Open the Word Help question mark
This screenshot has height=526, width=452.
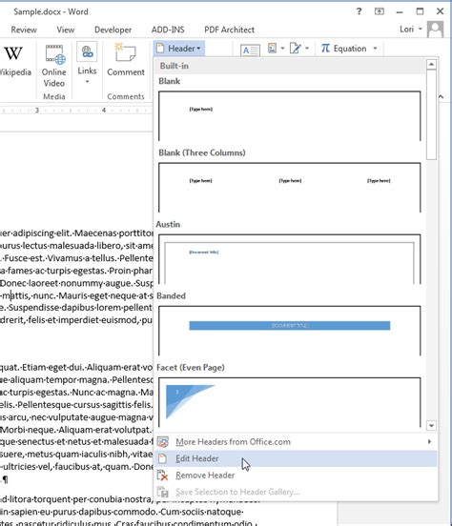coord(359,11)
